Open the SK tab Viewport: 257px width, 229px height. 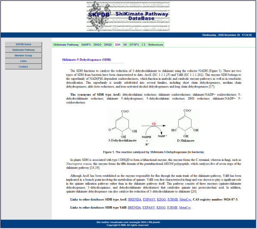pos(125,45)
